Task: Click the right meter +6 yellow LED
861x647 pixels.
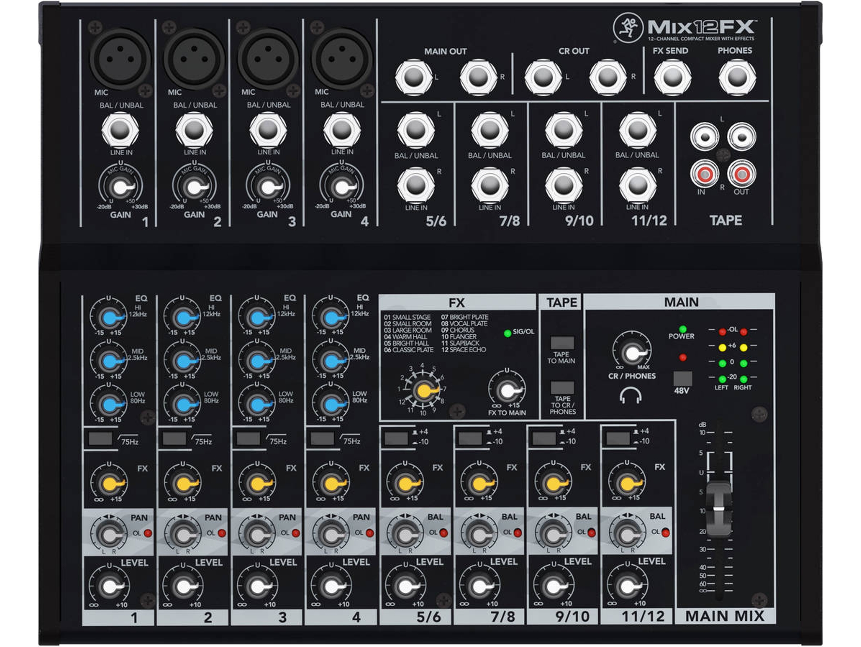Action: pos(743,347)
